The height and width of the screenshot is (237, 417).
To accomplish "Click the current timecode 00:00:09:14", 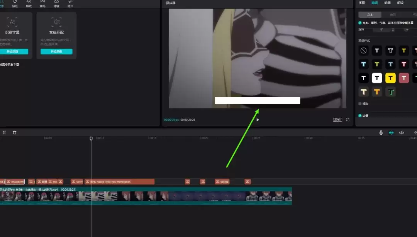I will point(171,120).
